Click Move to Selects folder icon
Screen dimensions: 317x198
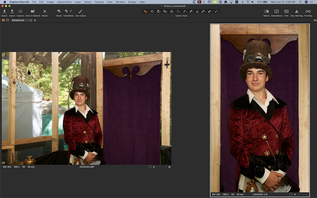[x=33, y=11]
